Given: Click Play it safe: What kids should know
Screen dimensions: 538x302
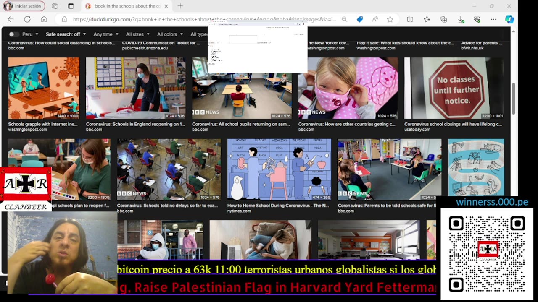Looking at the screenshot, I should pos(406,43).
